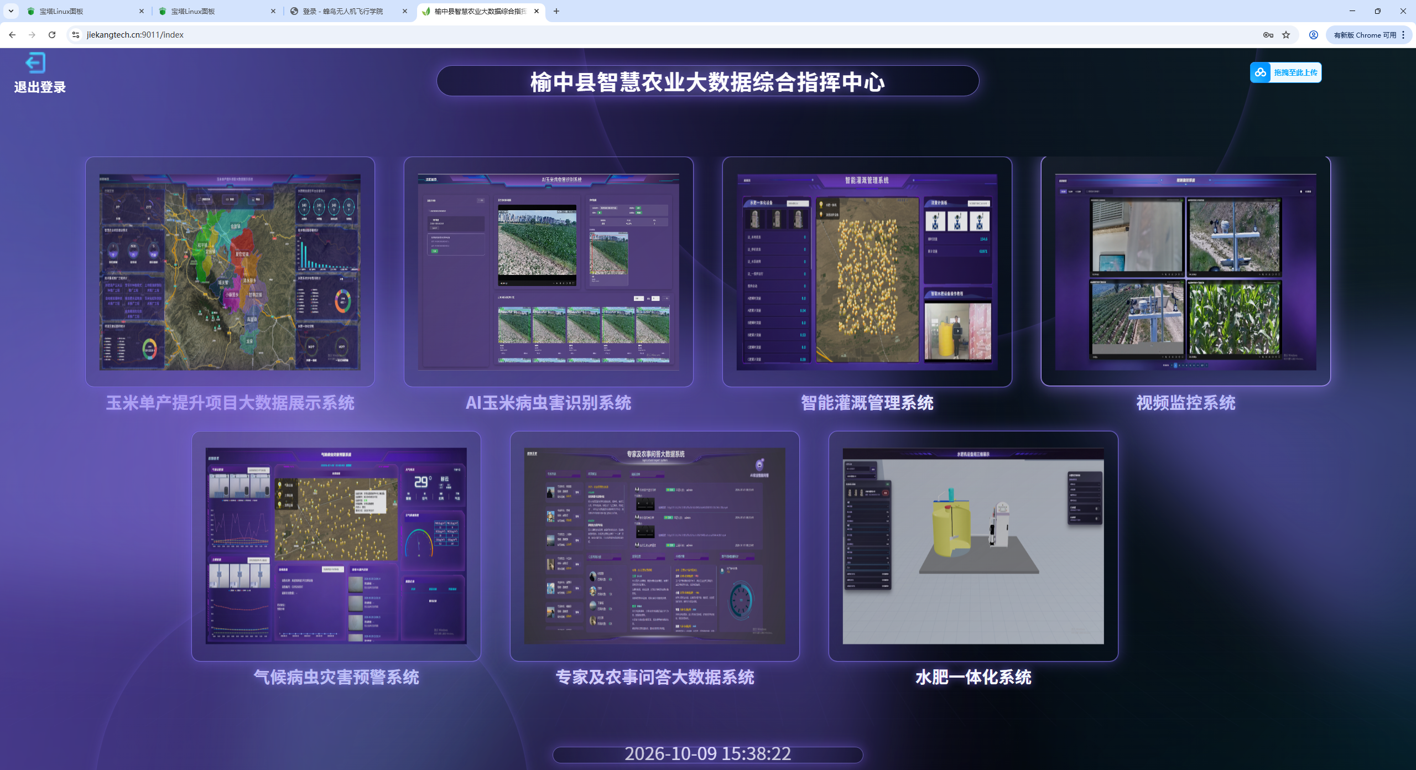Click the logout arrow icon

click(x=35, y=63)
